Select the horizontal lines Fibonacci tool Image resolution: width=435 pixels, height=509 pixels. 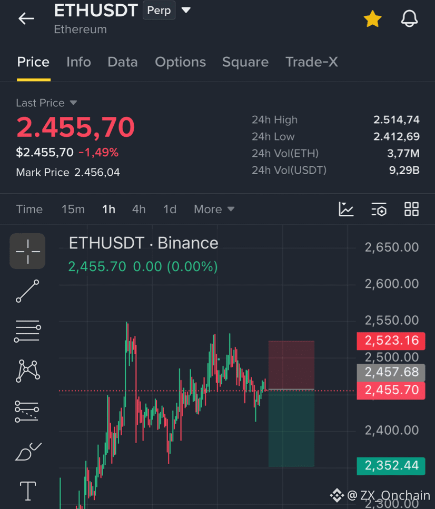27,331
